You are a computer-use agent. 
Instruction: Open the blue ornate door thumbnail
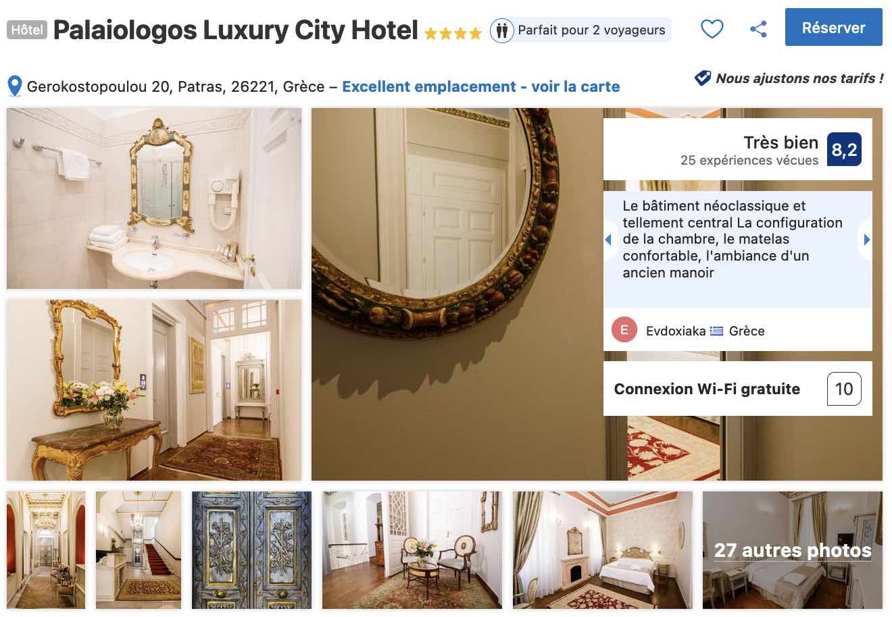[x=251, y=549]
